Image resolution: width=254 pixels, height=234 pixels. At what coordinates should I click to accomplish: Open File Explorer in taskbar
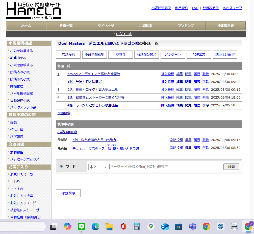tap(109, 226)
